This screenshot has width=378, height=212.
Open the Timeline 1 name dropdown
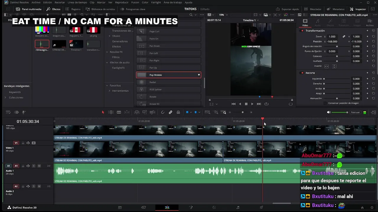tap(251, 20)
